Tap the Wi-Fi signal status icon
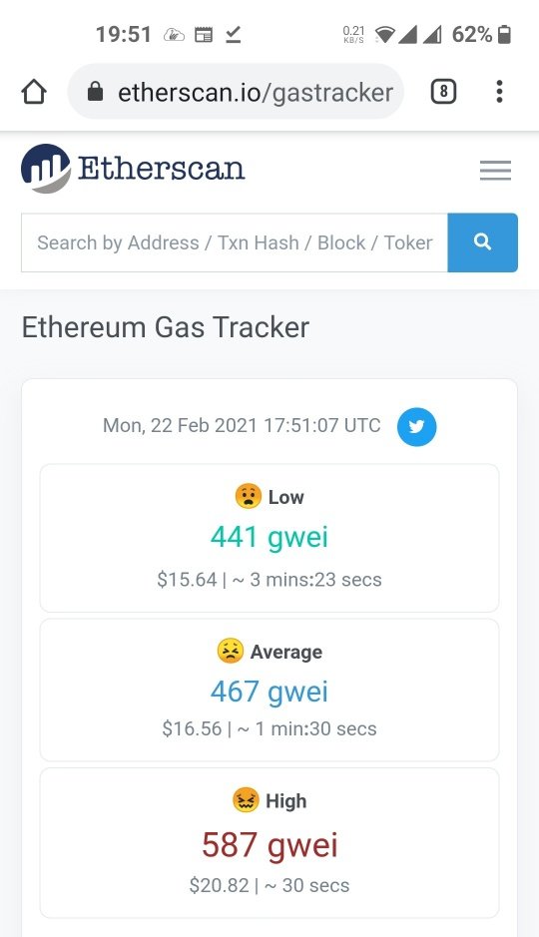Image resolution: width=539 pixels, height=937 pixels. (385, 35)
